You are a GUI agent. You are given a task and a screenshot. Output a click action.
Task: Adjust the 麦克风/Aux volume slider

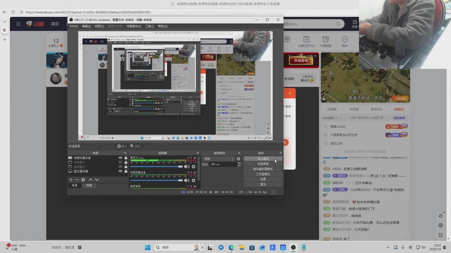156,166
